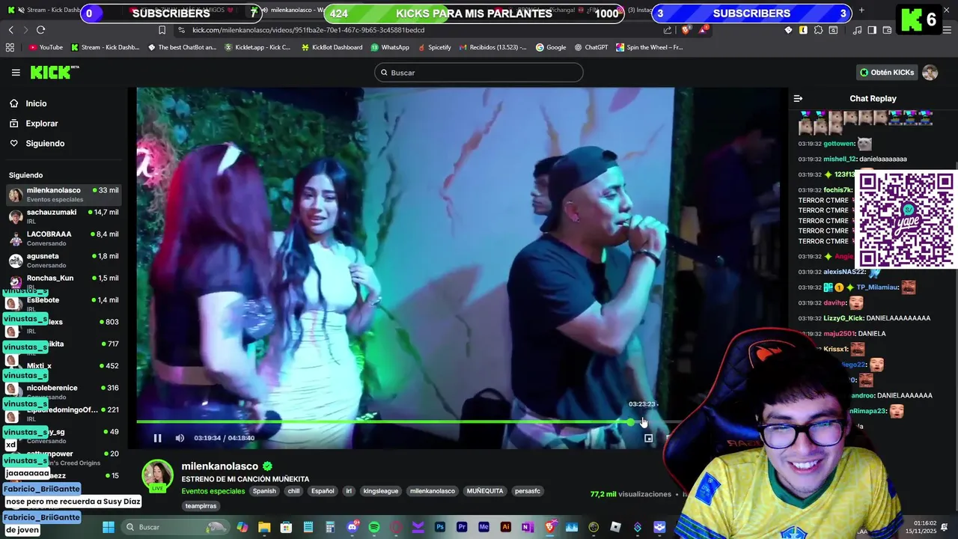Go to Inicio in sidebar
Image resolution: width=958 pixels, height=539 pixels.
(x=28, y=103)
